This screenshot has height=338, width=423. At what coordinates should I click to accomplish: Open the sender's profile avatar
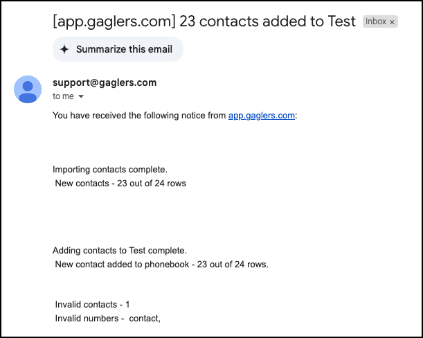coord(28,89)
